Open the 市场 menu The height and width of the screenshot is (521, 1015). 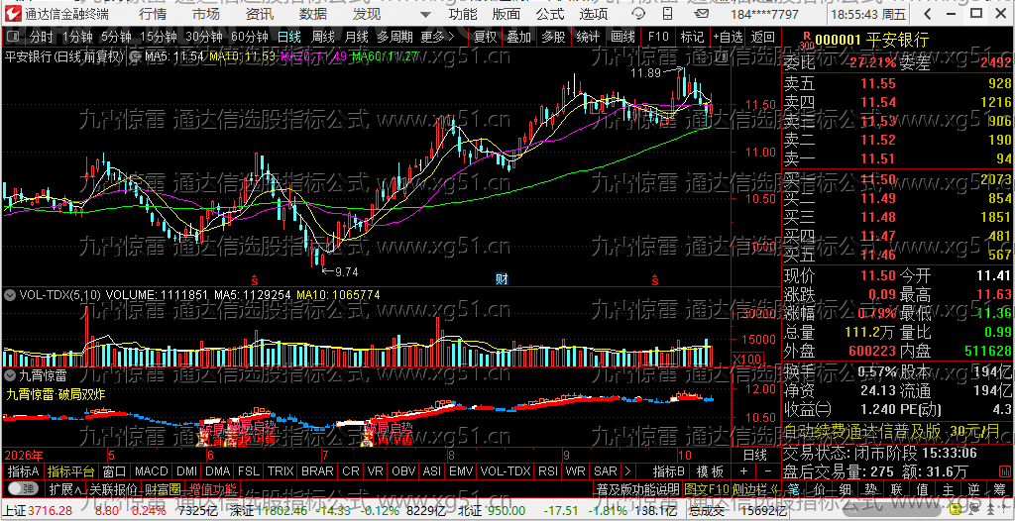point(206,14)
